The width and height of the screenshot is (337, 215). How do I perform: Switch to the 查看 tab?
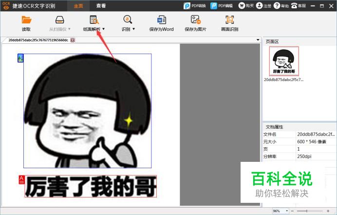coord(101,6)
